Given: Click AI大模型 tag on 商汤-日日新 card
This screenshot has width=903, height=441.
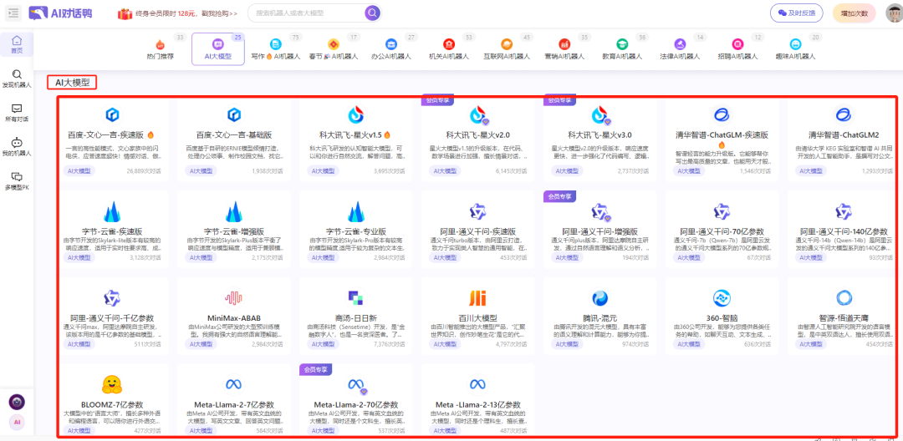Looking at the screenshot, I should click(x=323, y=344).
